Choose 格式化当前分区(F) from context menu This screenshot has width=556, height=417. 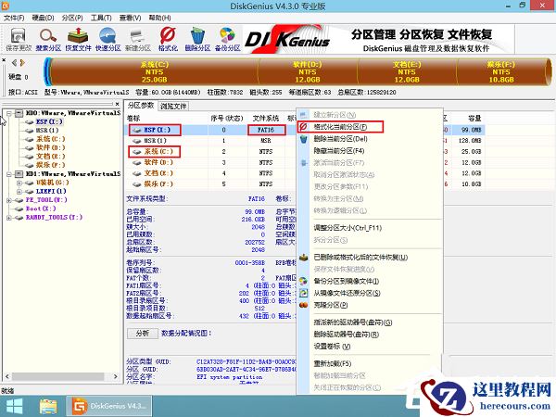(340, 127)
